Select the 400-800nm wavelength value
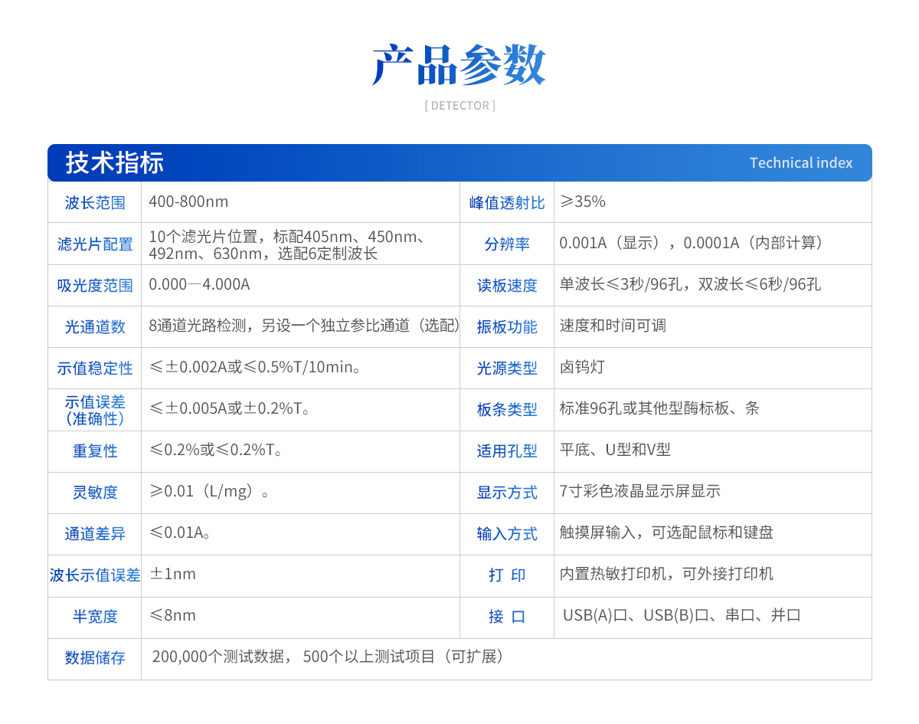Viewport: 919px width, 724px height. click(x=188, y=202)
